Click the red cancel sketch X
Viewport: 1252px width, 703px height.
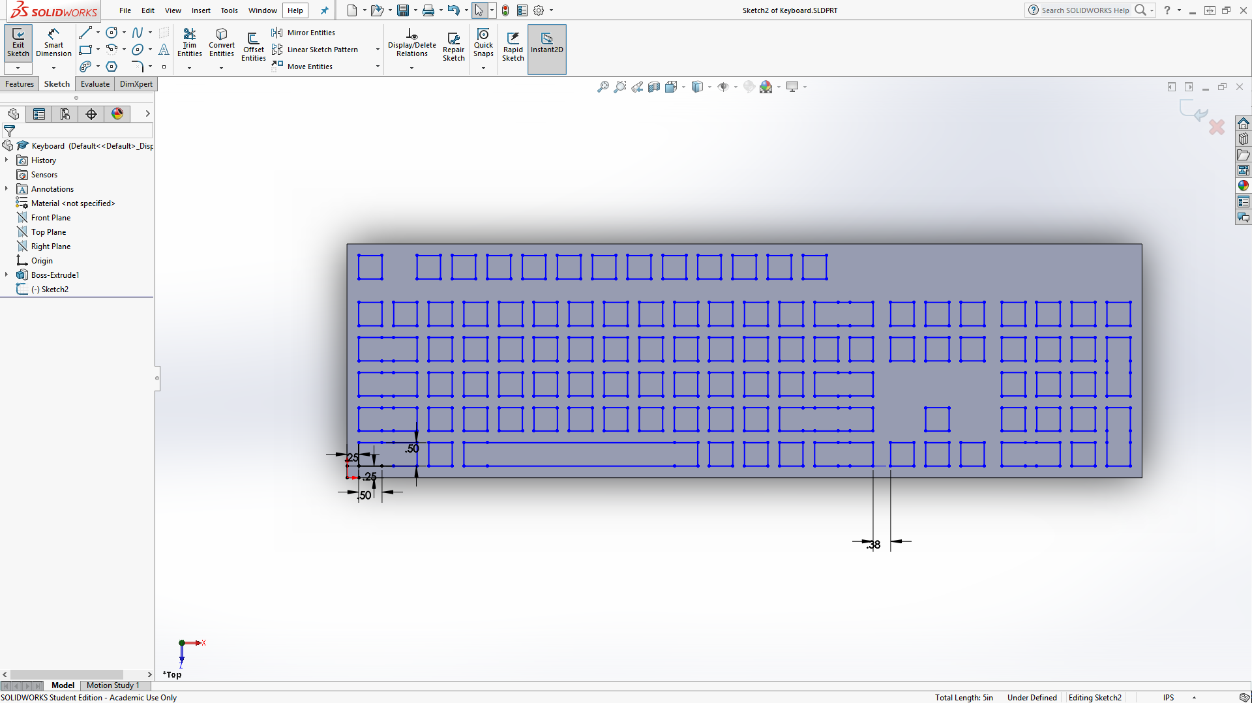click(x=1217, y=127)
